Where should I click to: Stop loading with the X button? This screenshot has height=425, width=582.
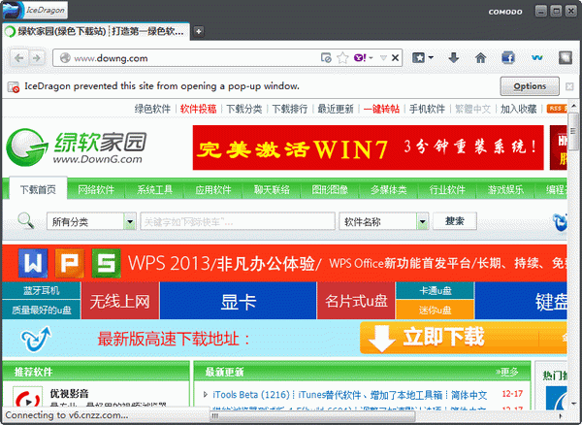point(396,58)
